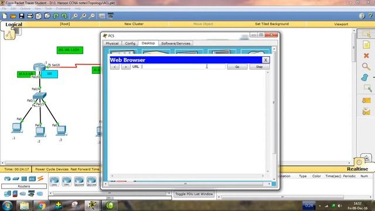Image resolution: width=375 pixels, height=211 pixels.
Task: Select the Switches device category icon
Action: pos(16,179)
